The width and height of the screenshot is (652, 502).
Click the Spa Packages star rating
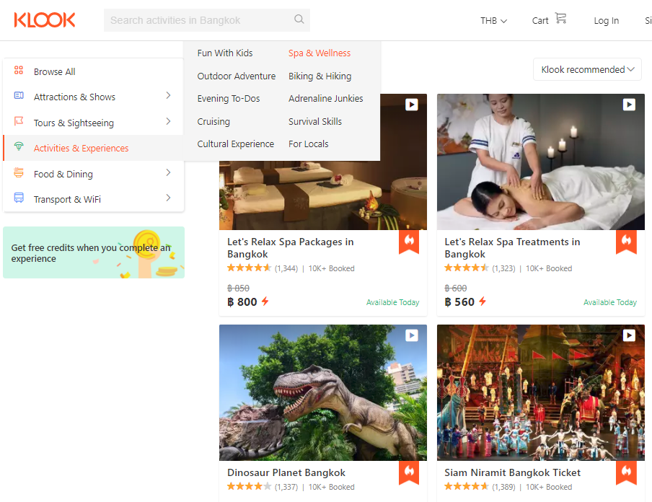249,268
